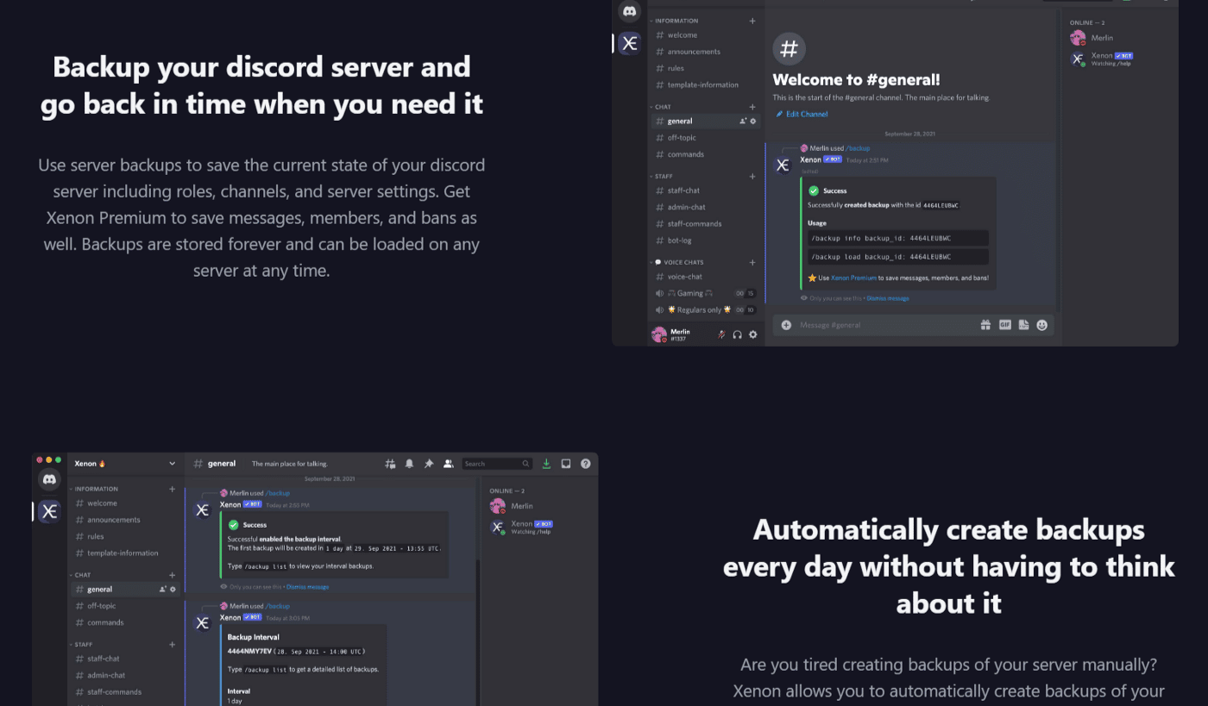The image size is (1208, 706).
Task: Toggle headphones deafen icon in user panel
Action: pyautogui.click(x=738, y=334)
